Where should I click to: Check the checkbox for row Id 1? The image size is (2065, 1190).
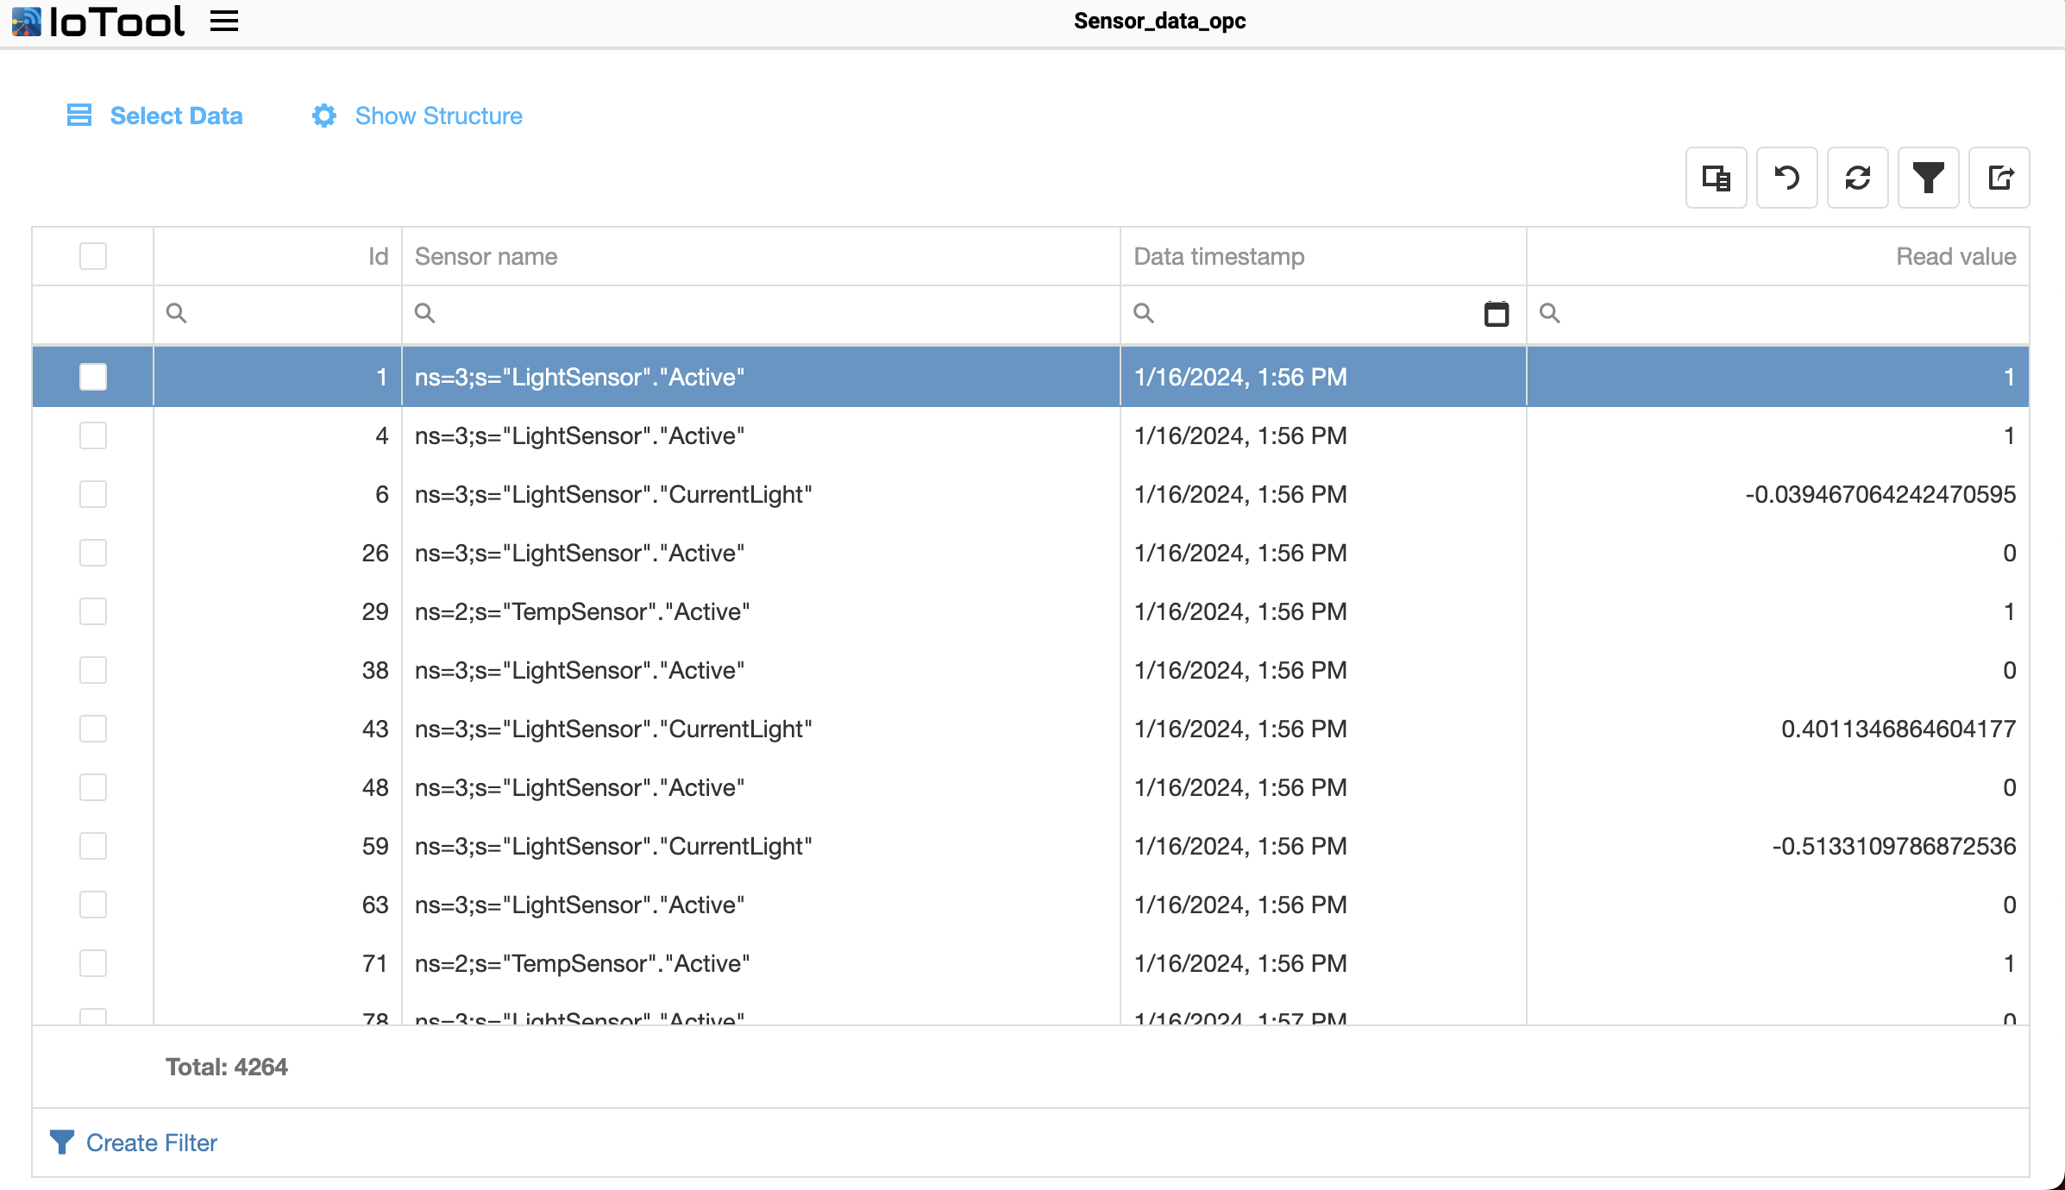[x=93, y=377]
